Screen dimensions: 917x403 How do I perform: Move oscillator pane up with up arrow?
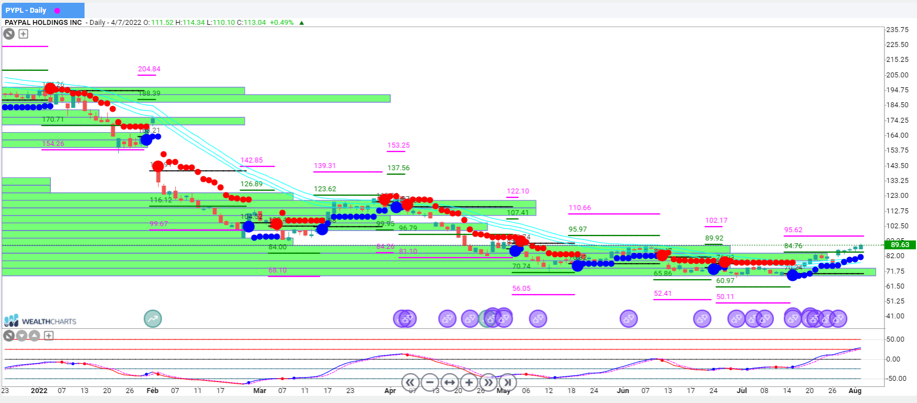[x=34, y=336]
